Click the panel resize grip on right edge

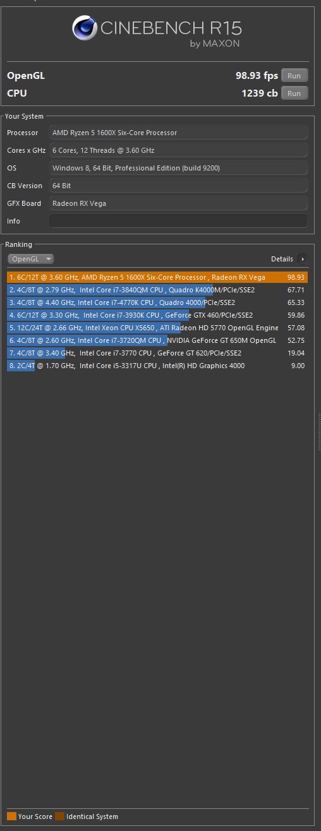click(318, 431)
